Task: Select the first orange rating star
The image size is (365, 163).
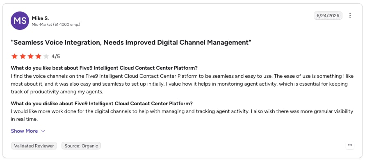Action: pyautogui.click(x=14, y=56)
